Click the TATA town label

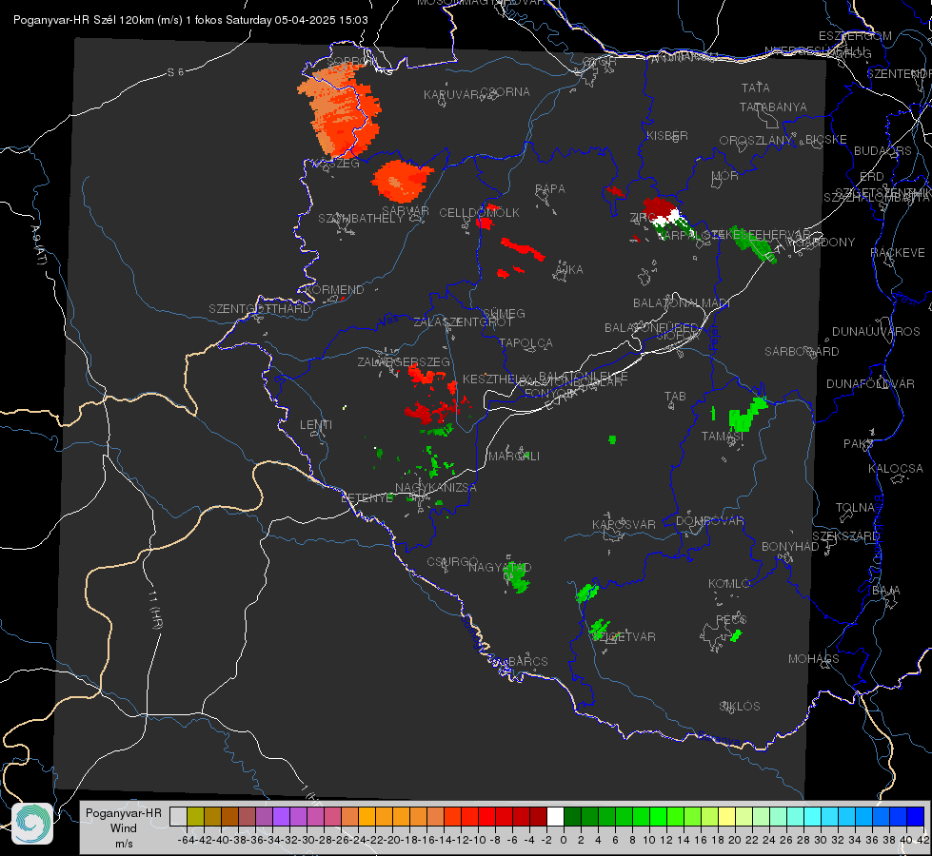tap(756, 88)
